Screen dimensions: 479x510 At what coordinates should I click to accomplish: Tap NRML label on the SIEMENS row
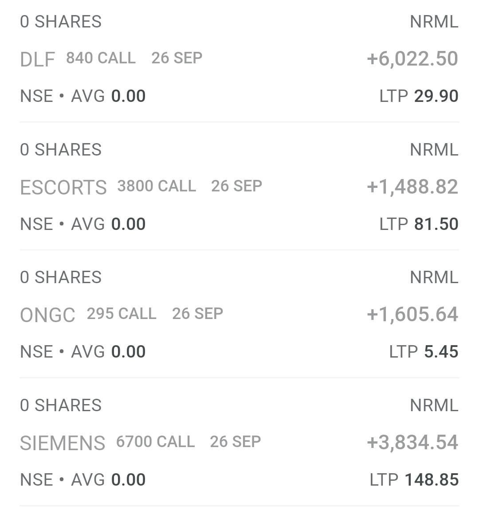point(434,405)
